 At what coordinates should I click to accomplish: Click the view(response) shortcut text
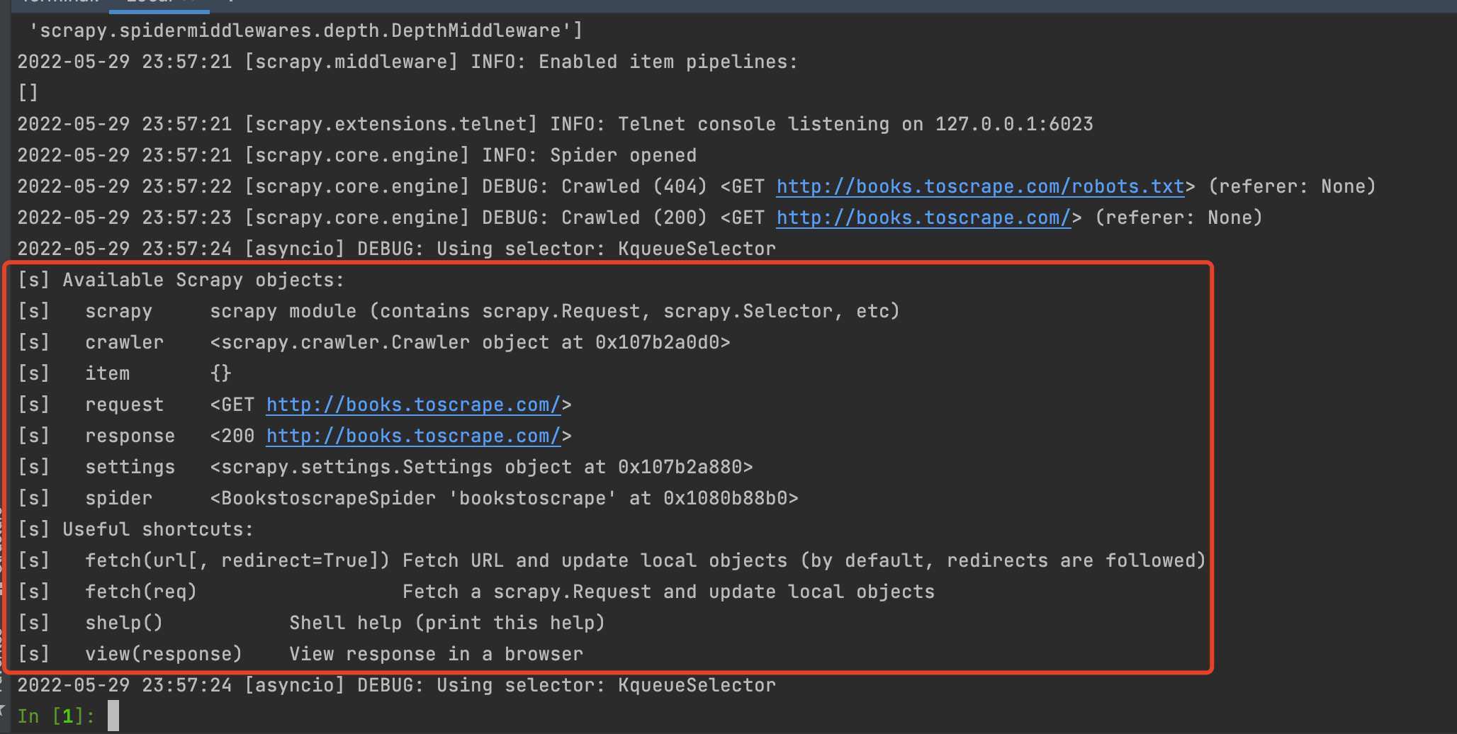click(163, 654)
